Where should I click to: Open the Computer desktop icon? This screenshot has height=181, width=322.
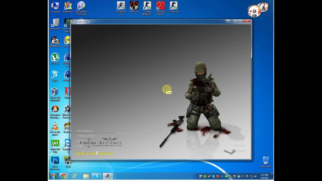point(55,7)
